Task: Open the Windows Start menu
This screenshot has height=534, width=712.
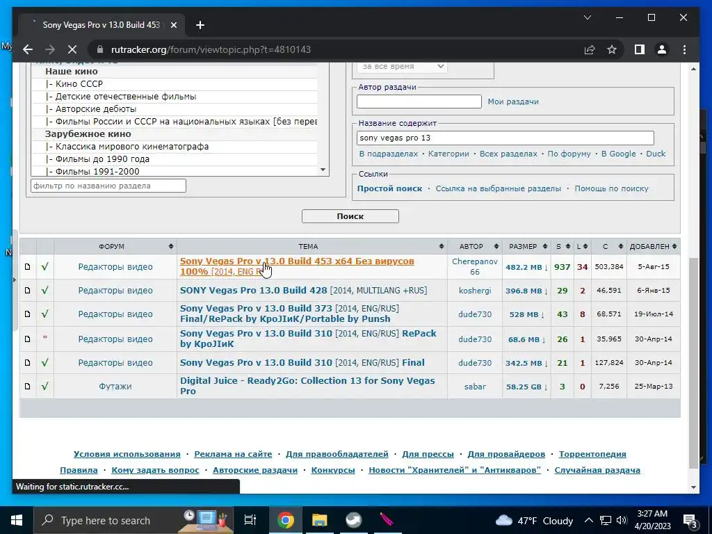Action: click(17, 520)
